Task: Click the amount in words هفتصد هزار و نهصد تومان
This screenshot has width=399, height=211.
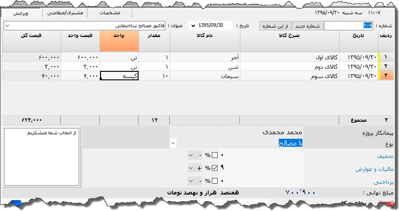Action: click(203, 193)
